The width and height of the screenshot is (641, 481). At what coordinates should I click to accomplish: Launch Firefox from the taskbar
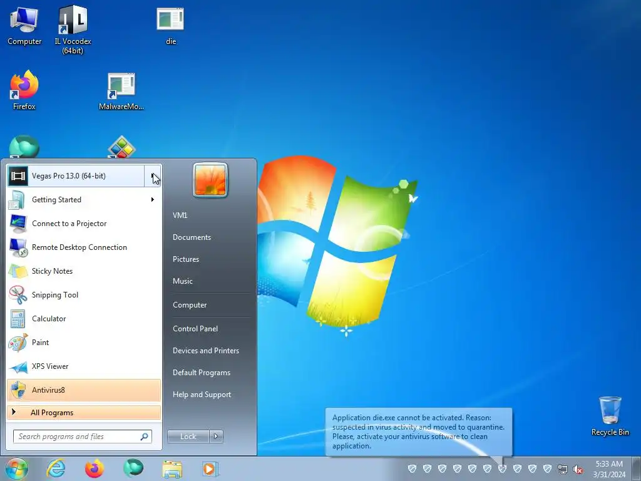point(94,468)
